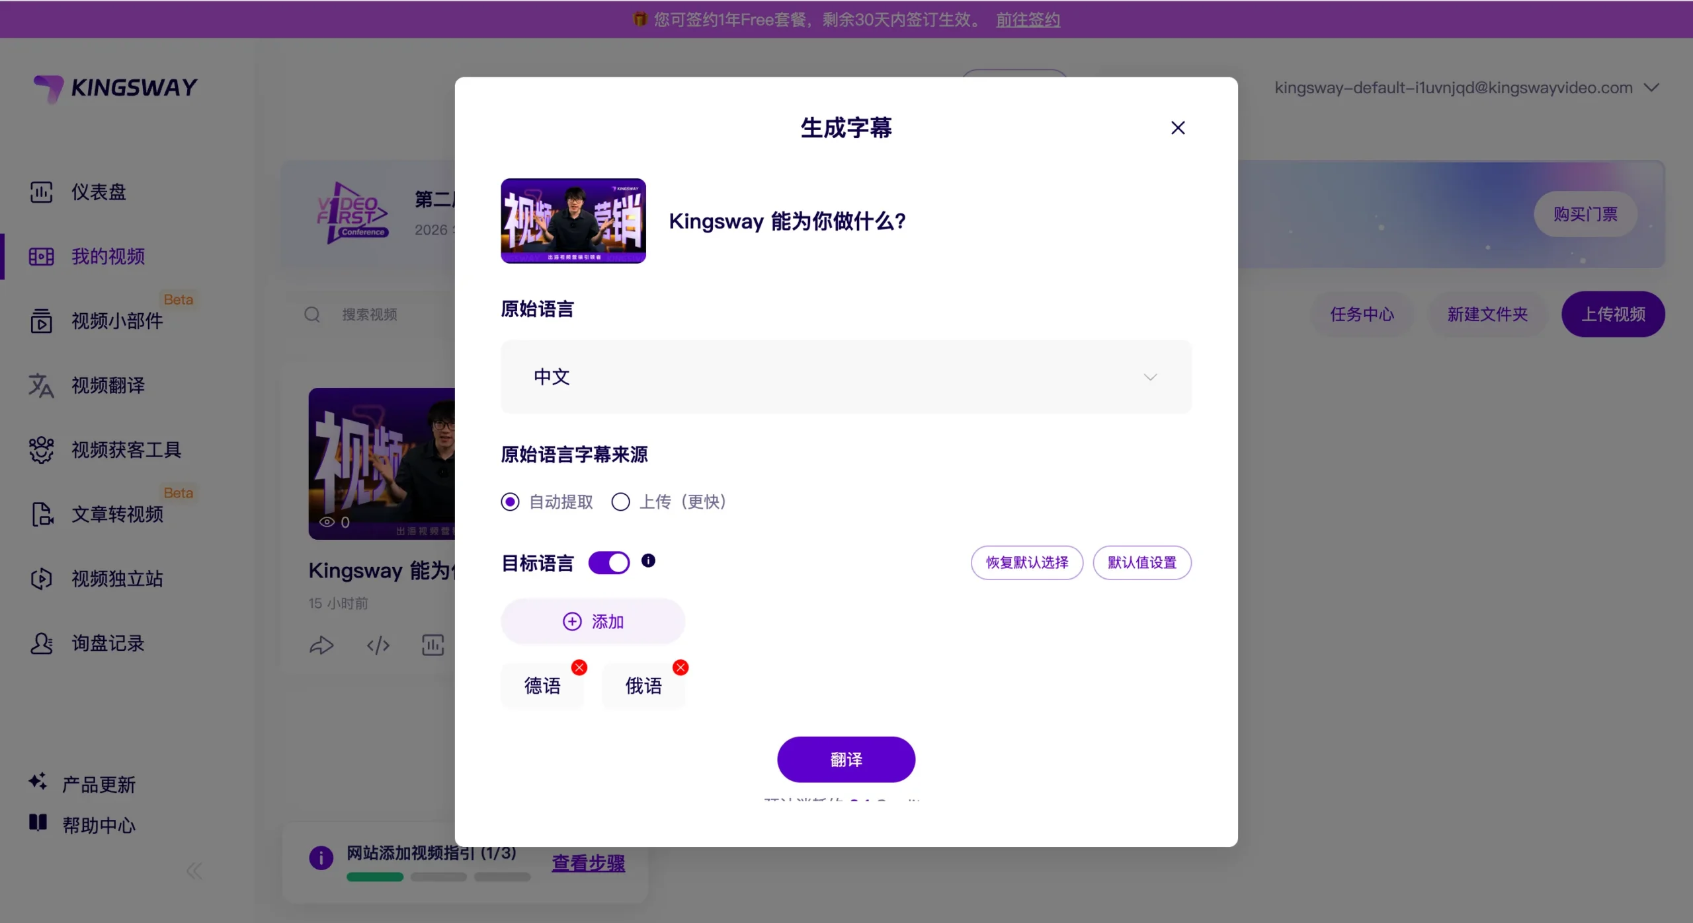Open 视频小部件 in the sidebar
This screenshot has height=923, width=1693.
point(116,321)
